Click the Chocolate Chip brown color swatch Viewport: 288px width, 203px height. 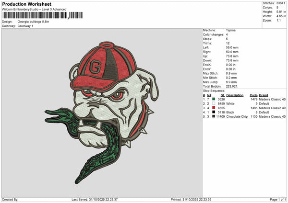pyautogui.click(x=214, y=116)
